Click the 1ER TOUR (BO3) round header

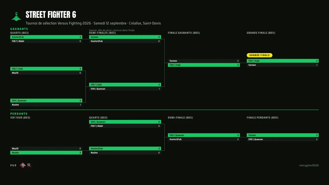pyautogui.click(x=20, y=118)
